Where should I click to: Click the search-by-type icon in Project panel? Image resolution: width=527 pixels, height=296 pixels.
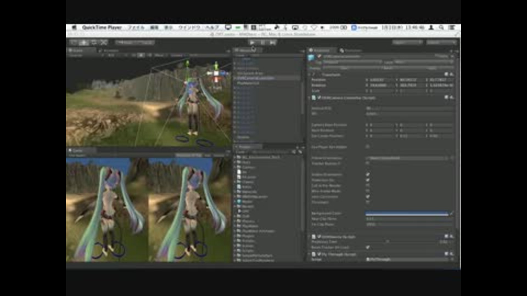(294, 152)
